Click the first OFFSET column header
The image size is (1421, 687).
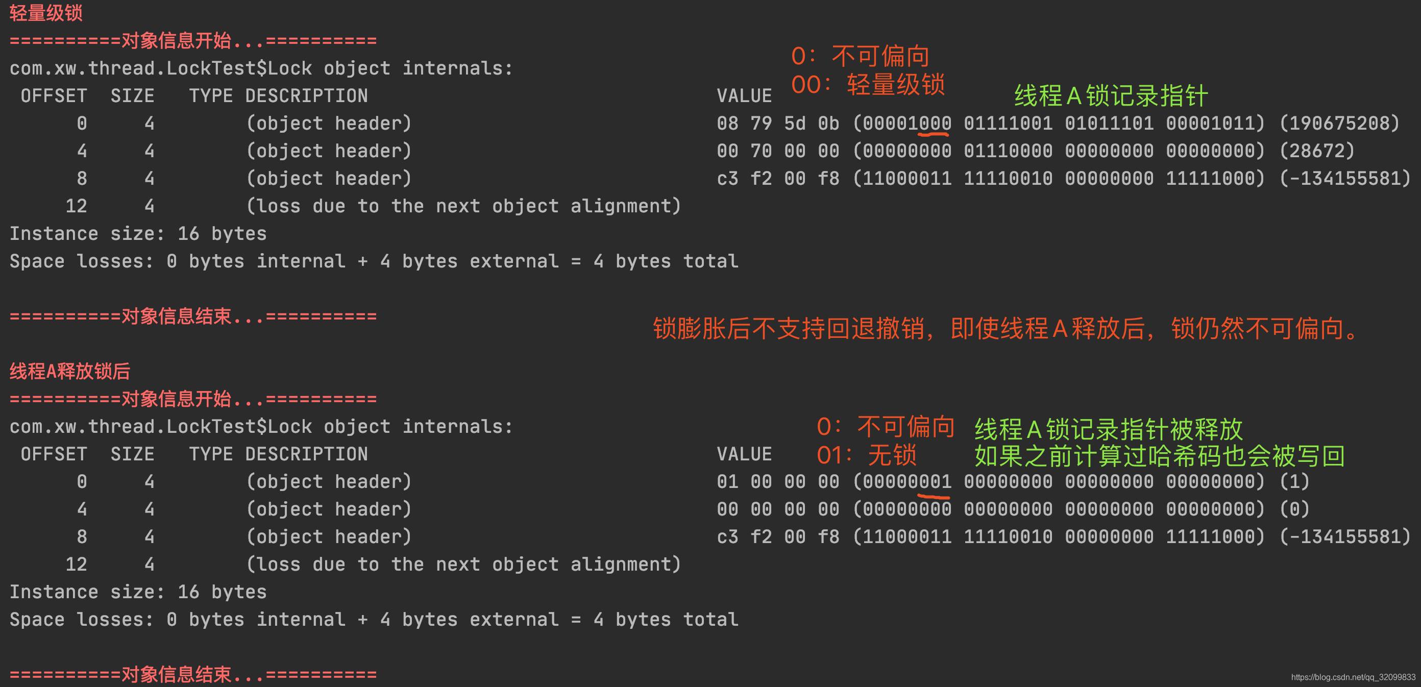[54, 96]
